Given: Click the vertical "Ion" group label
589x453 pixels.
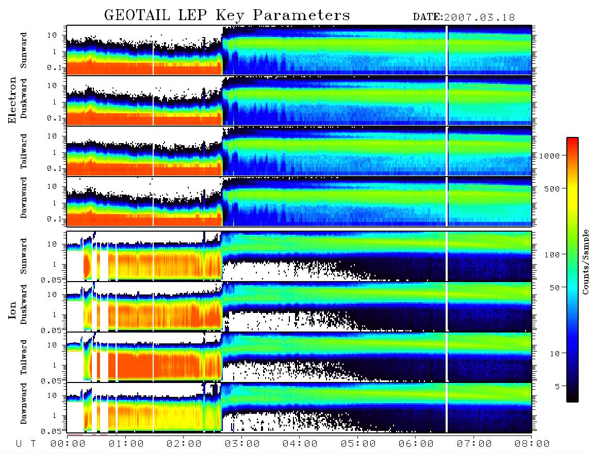Looking at the screenshot, I should (12, 310).
